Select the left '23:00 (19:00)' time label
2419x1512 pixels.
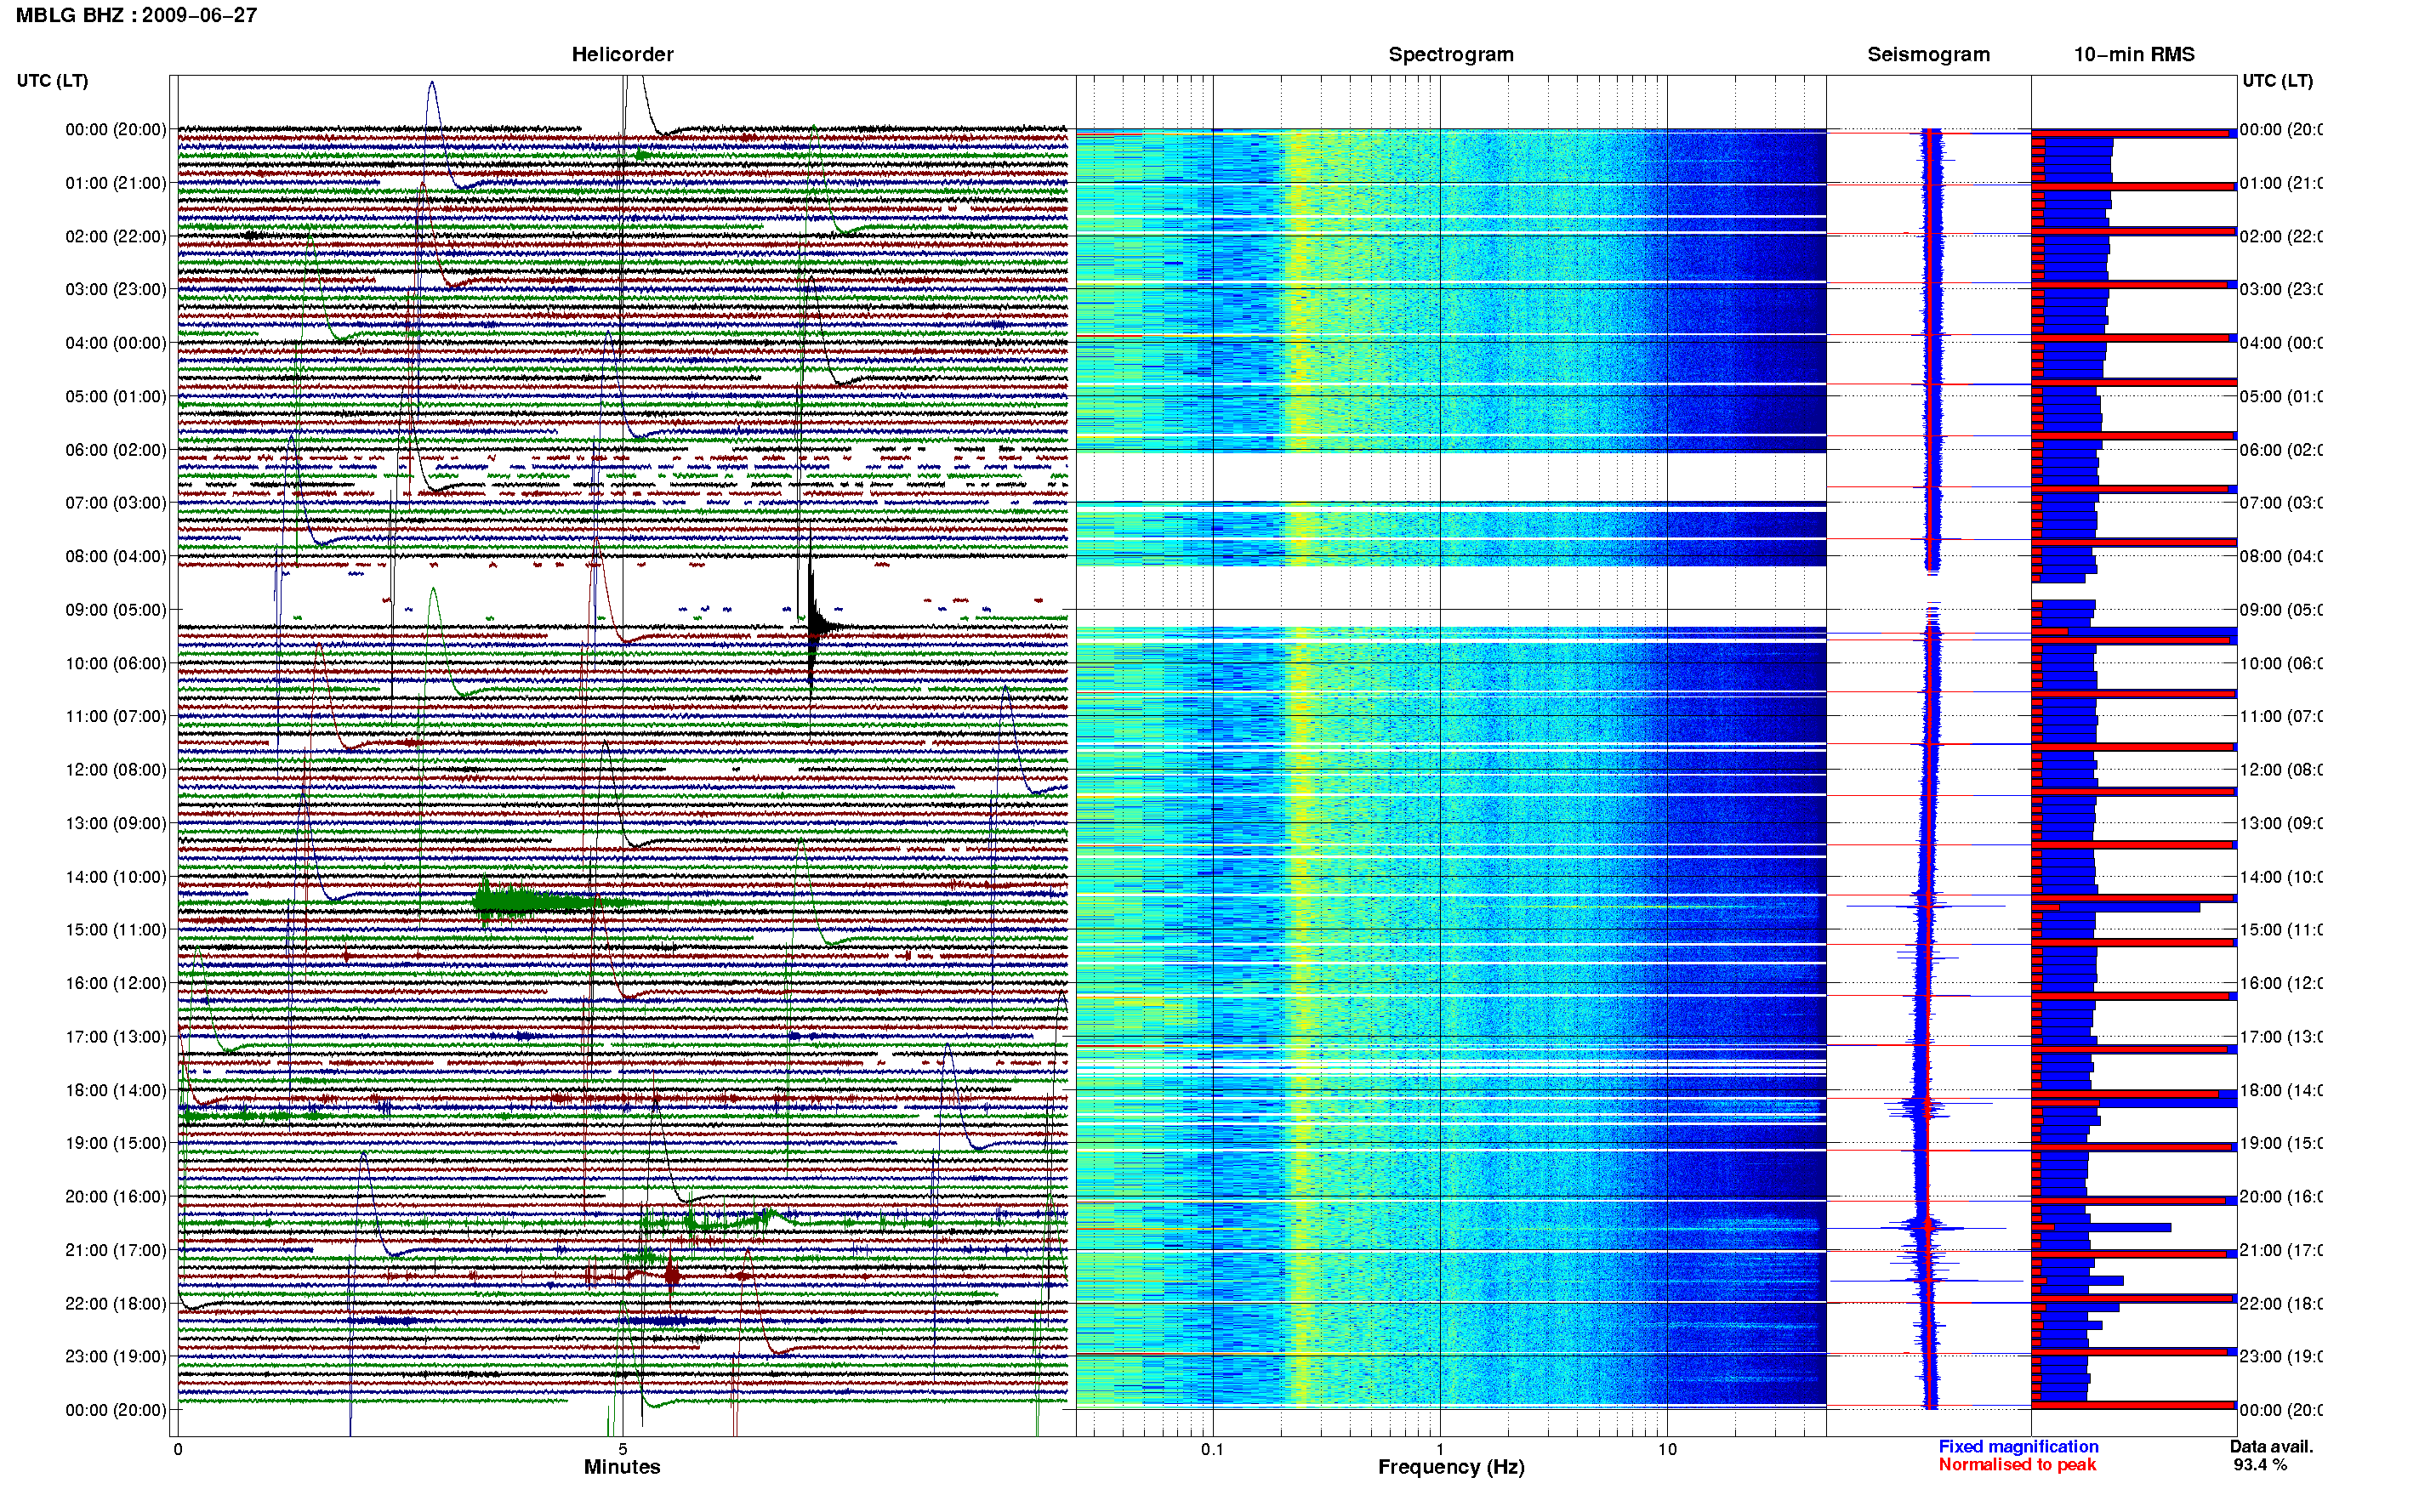(x=116, y=1357)
